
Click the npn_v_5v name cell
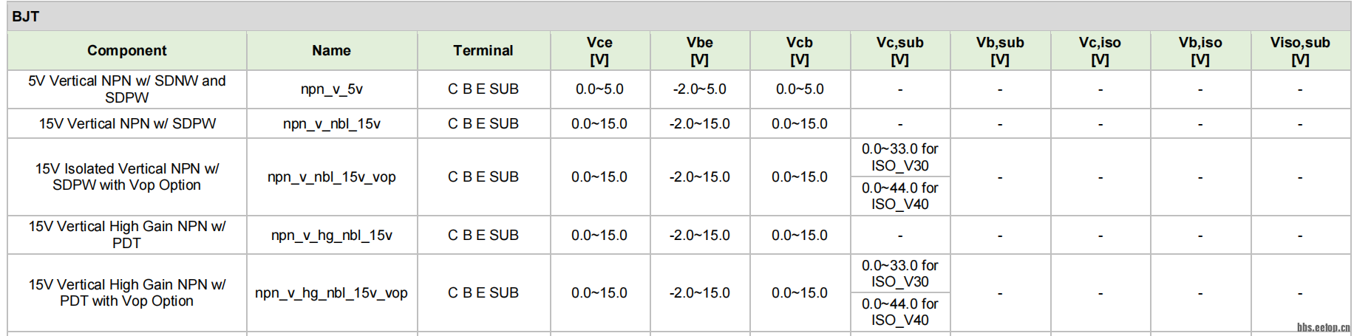[331, 89]
